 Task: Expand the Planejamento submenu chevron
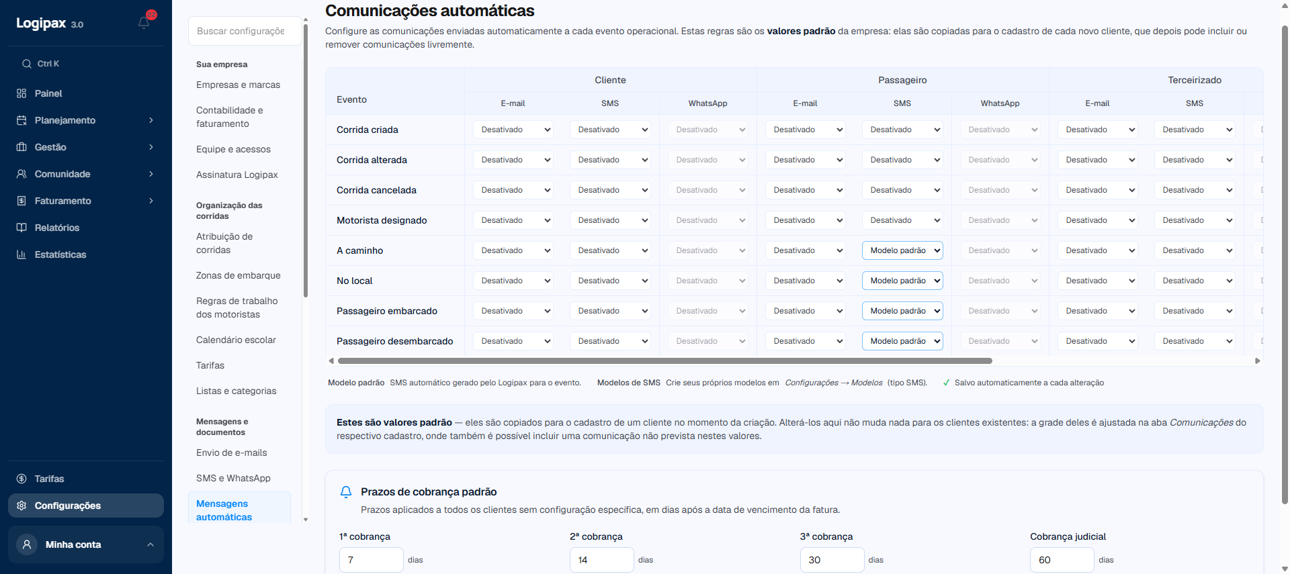pos(151,120)
